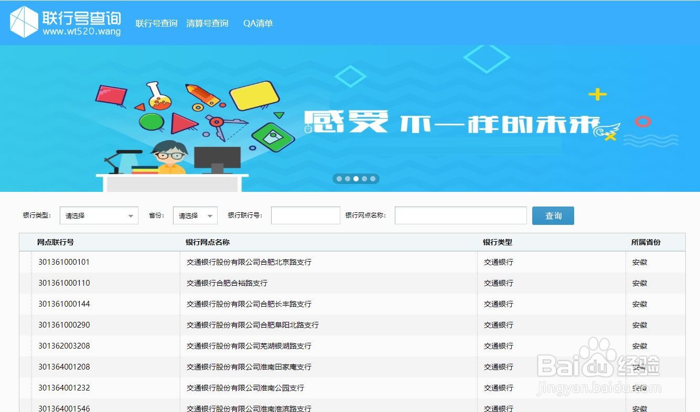Expand the 请选择 bank type selector arrow
The image size is (700, 412).
(x=132, y=215)
